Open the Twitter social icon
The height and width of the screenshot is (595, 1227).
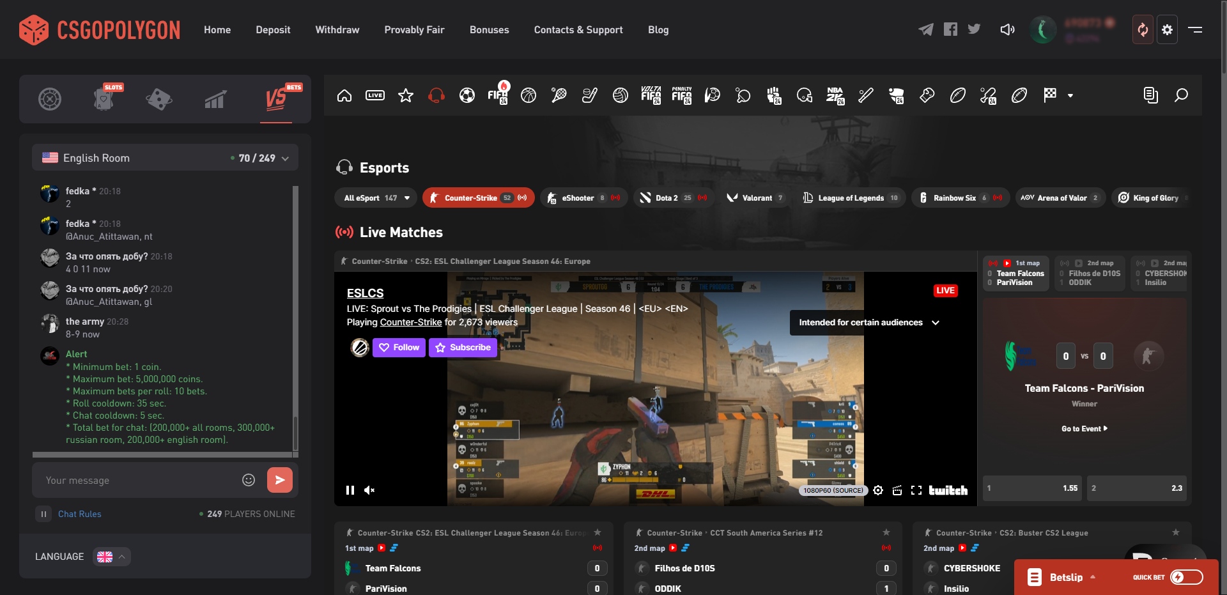(x=974, y=29)
